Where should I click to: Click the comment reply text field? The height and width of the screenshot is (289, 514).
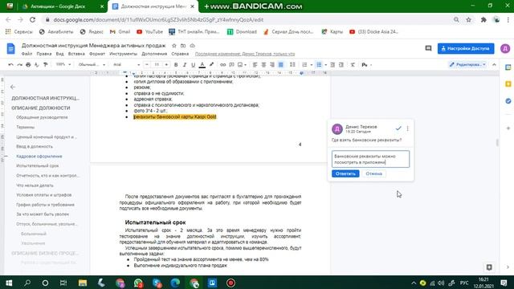(x=370, y=159)
